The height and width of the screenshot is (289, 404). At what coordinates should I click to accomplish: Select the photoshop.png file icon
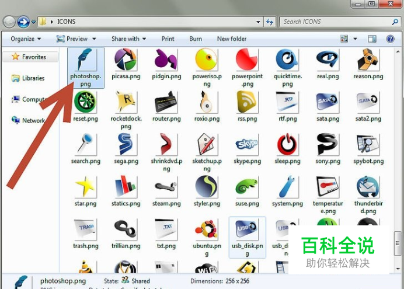85,60
